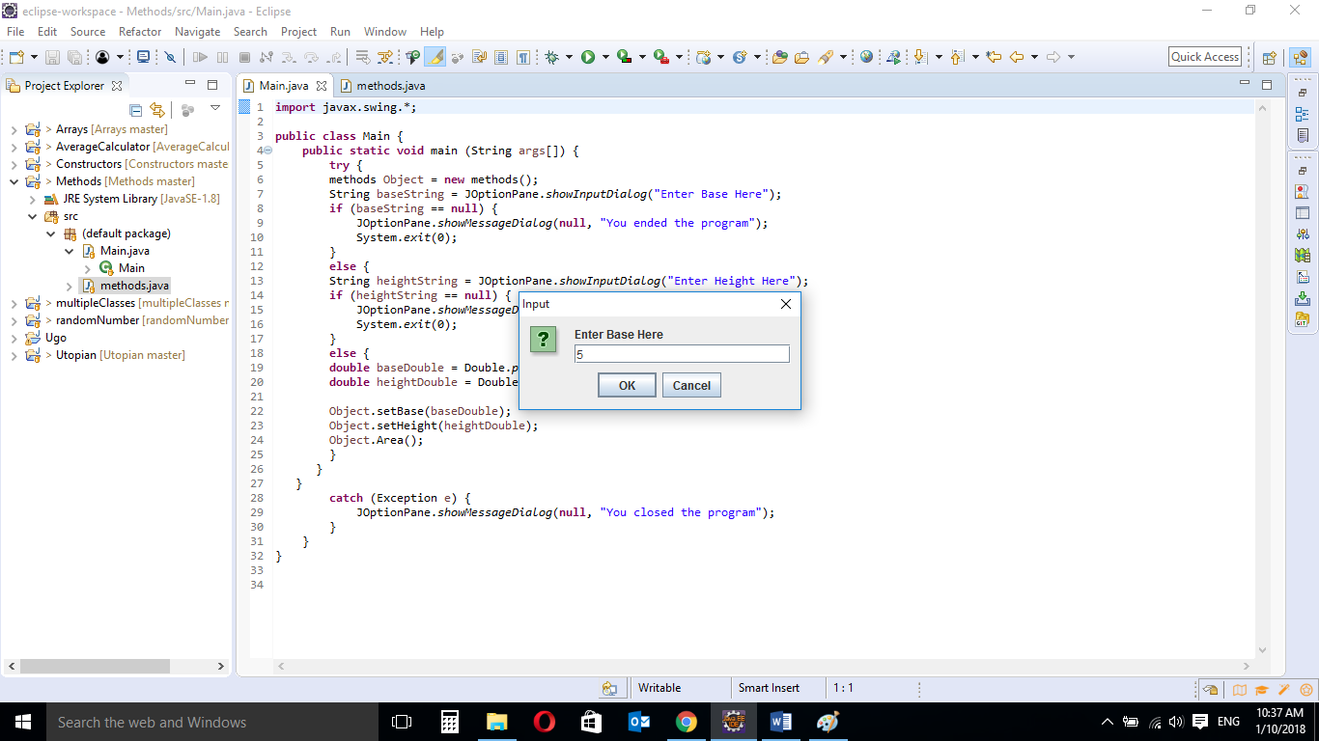
Task: Click the Debug bug icon
Action: coord(551,57)
